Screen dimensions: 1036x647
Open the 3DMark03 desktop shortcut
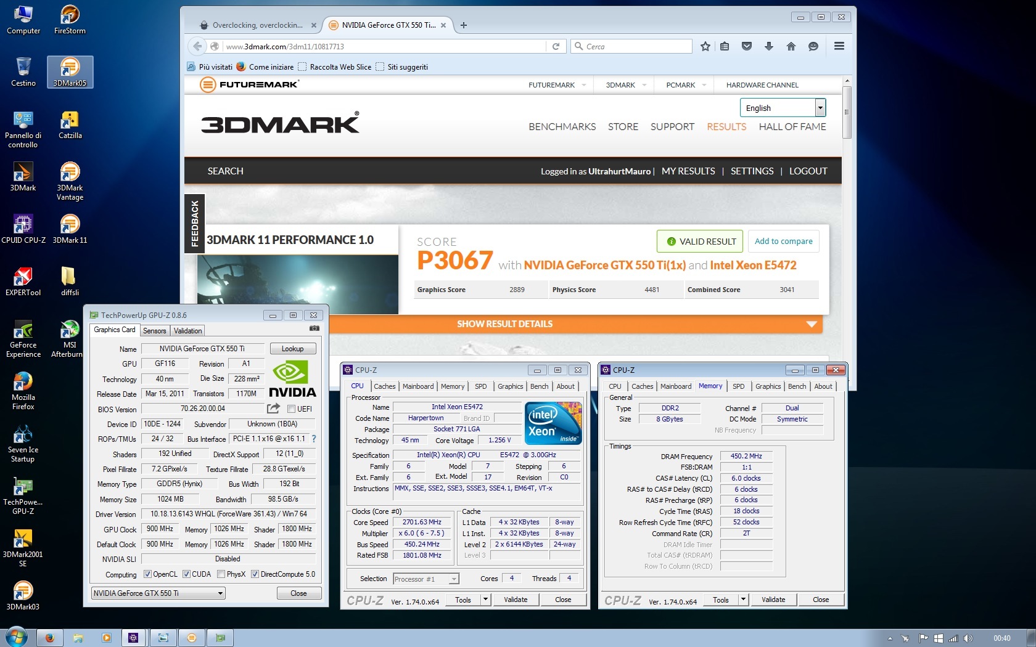[x=23, y=595]
